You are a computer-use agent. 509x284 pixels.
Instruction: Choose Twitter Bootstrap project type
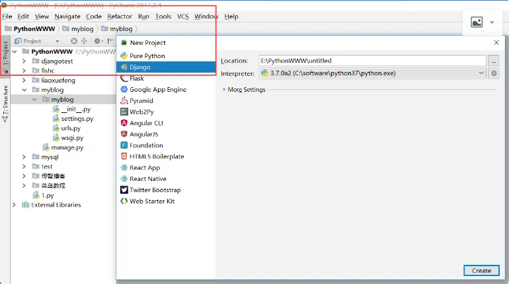click(x=165, y=190)
